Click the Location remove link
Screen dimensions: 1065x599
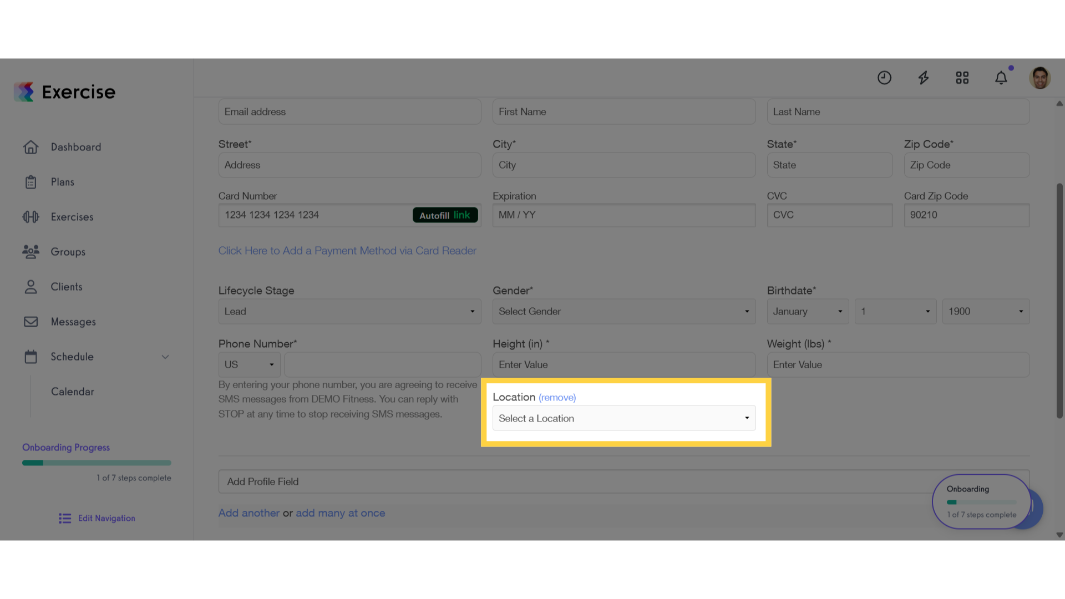(x=557, y=398)
